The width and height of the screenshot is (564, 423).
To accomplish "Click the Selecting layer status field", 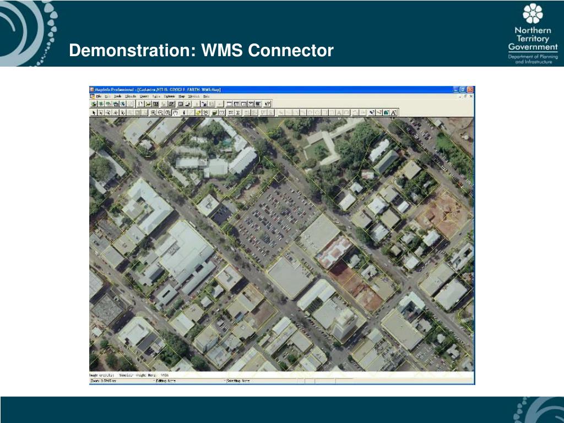I will (261, 381).
